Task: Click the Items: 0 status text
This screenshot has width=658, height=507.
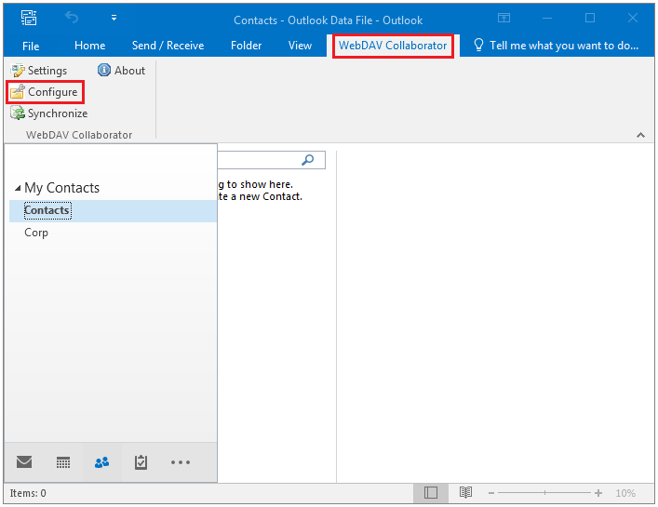Action: (28, 493)
